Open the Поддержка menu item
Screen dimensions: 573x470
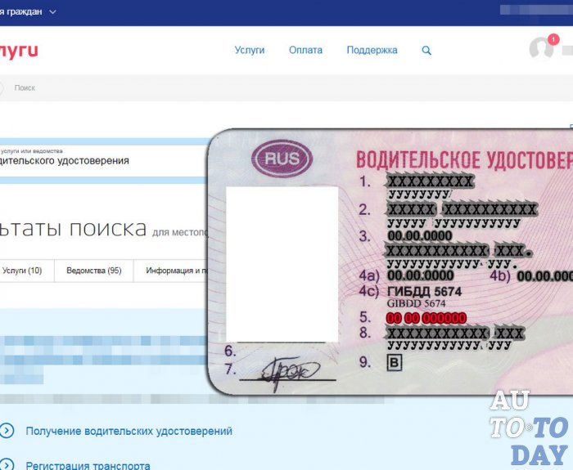[x=372, y=50]
